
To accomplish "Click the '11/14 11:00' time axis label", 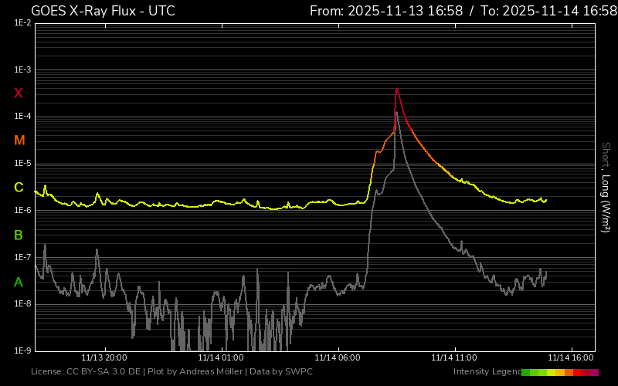I will pos(454,357).
